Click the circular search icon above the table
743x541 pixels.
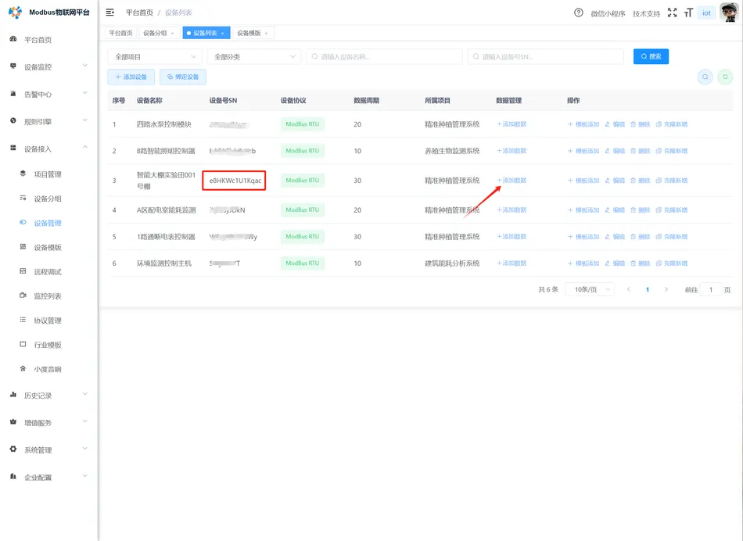[705, 77]
